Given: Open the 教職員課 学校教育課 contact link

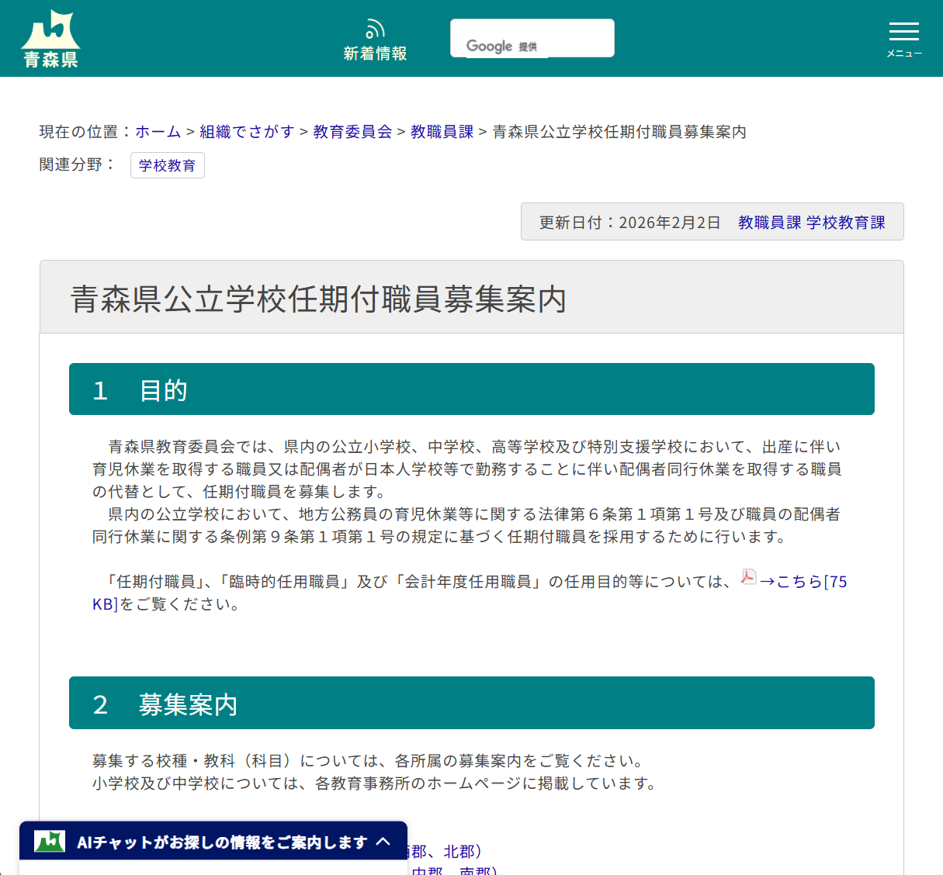Looking at the screenshot, I should (x=812, y=221).
